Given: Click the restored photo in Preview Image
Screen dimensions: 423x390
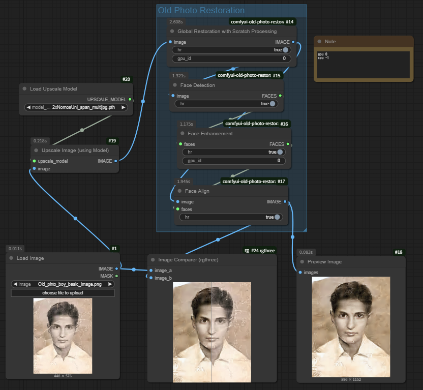Looking at the screenshot, I should [x=351, y=326].
